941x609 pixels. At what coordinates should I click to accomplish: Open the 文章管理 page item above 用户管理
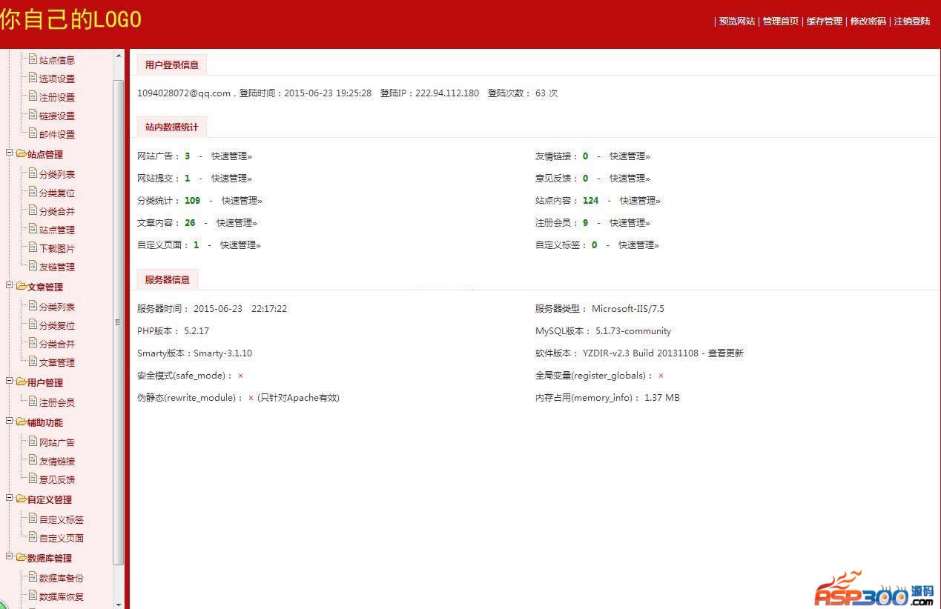point(57,362)
